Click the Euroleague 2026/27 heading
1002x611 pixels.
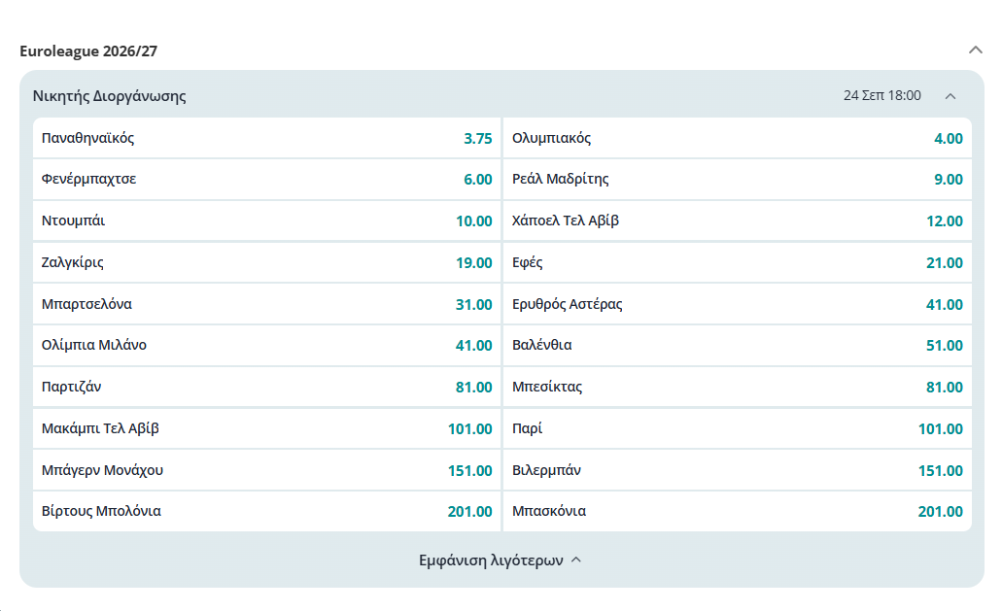[x=88, y=51]
